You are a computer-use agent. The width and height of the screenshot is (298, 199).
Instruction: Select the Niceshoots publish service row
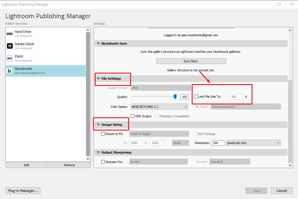coord(46,71)
